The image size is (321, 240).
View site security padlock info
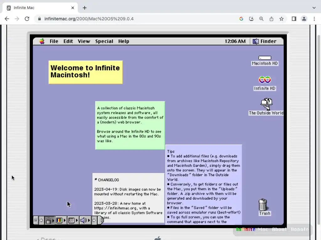pos(39,19)
